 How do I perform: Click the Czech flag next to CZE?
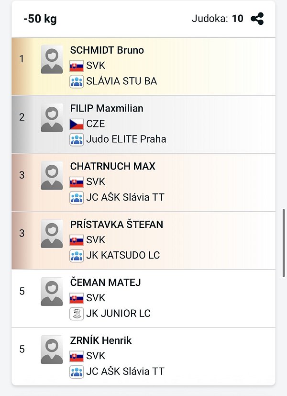pos(77,124)
